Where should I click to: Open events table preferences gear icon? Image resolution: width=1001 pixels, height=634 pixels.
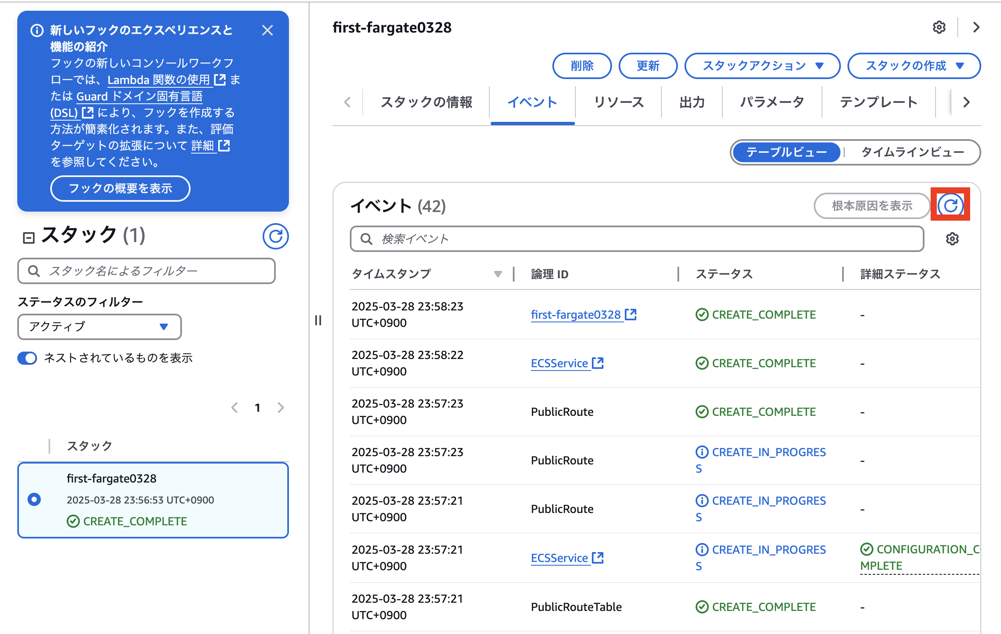click(x=952, y=239)
